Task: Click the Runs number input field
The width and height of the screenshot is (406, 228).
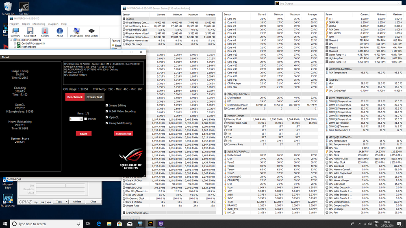Action: click(74, 119)
